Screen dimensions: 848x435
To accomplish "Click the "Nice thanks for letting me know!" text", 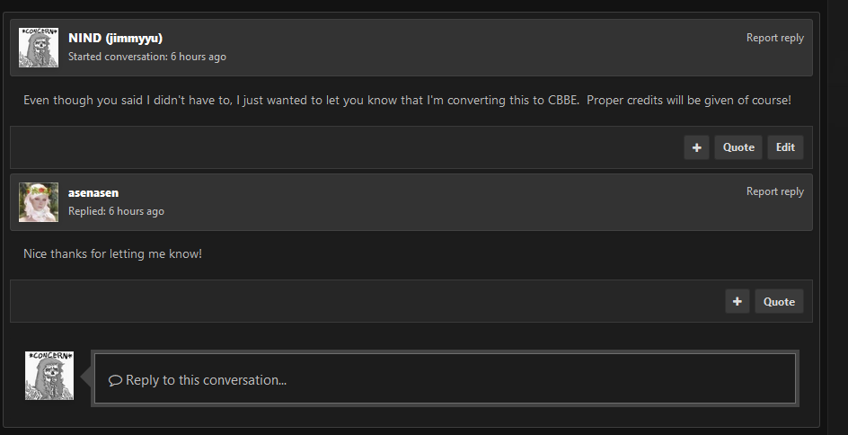I will click(112, 253).
